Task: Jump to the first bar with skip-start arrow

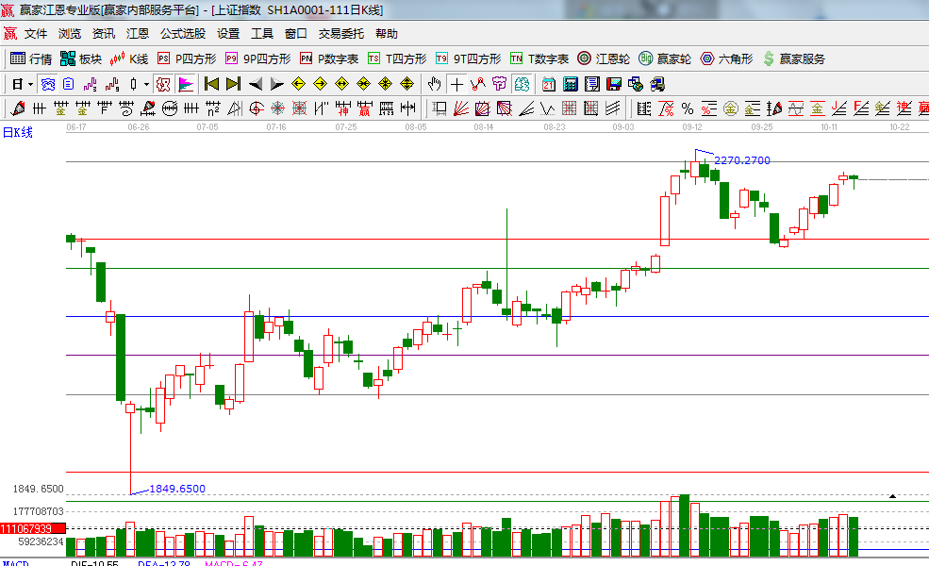Action: [212, 84]
